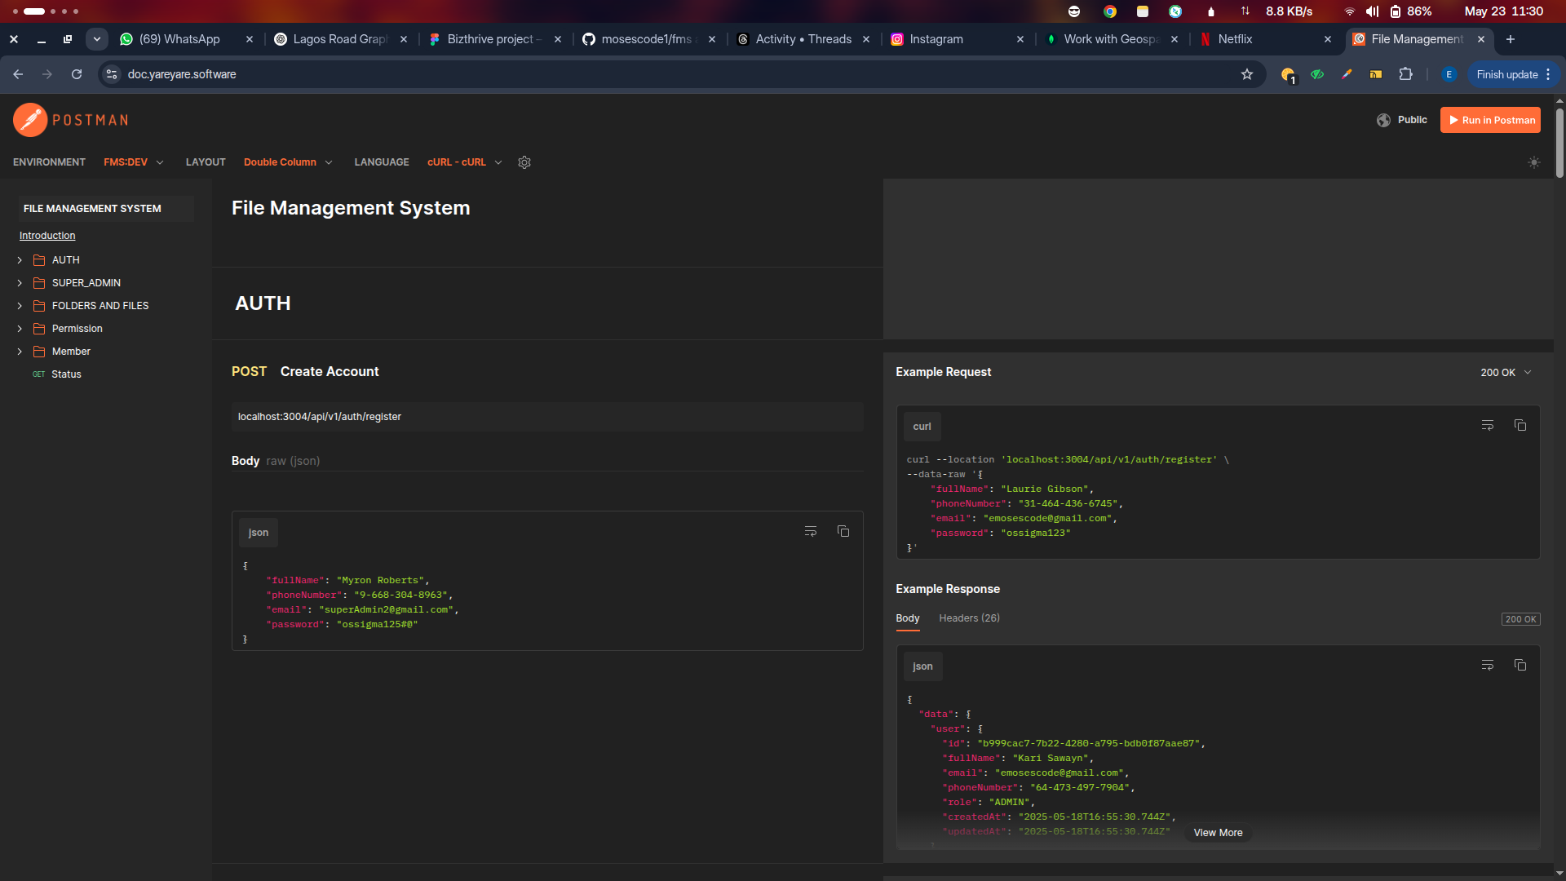Toggle word wrap on the JSON body

coord(811,531)
